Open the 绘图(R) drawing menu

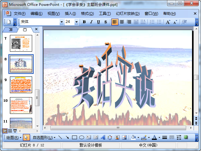click(14, 137)
